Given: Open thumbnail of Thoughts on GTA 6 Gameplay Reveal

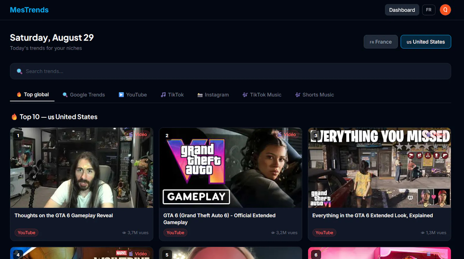Looking at the screenshot, I should click(x=81, y=168).
